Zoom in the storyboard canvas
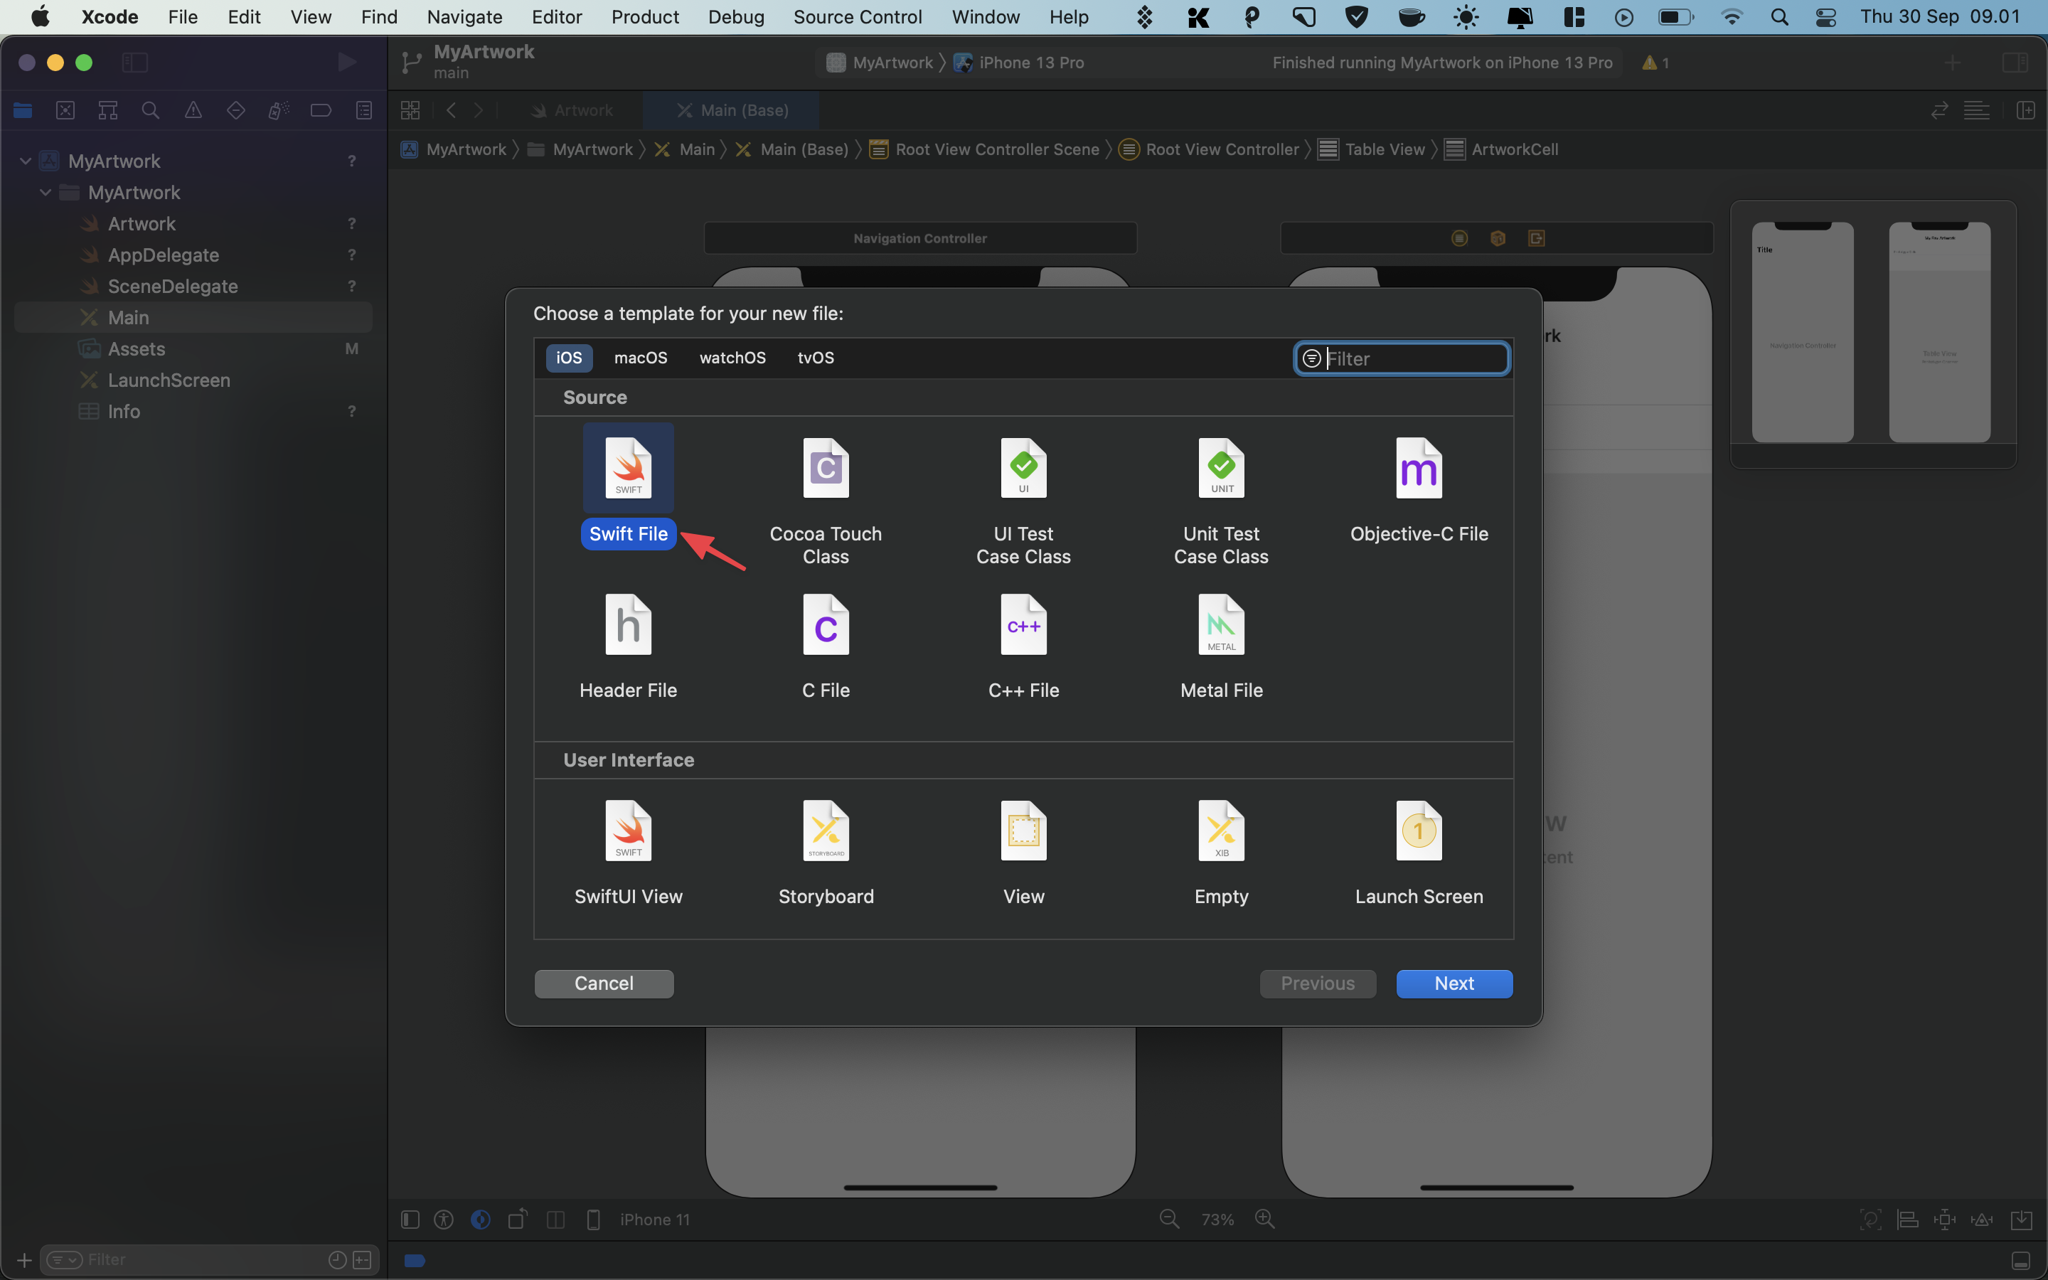Screen dimensions: 2048x1280 point(1265,1219)
